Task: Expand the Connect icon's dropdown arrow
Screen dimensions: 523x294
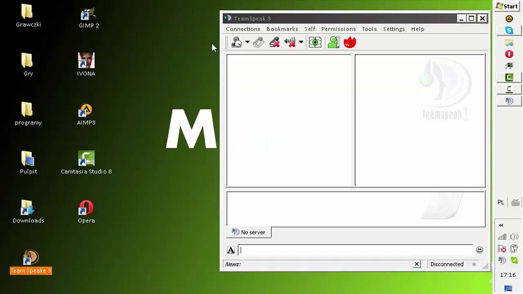Action: point(247,42)
